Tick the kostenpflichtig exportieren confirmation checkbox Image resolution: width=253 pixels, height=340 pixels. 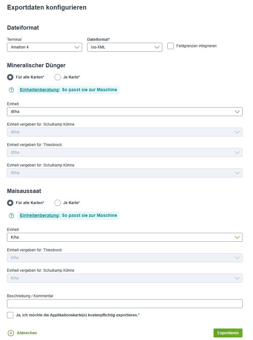click(10, 315)
